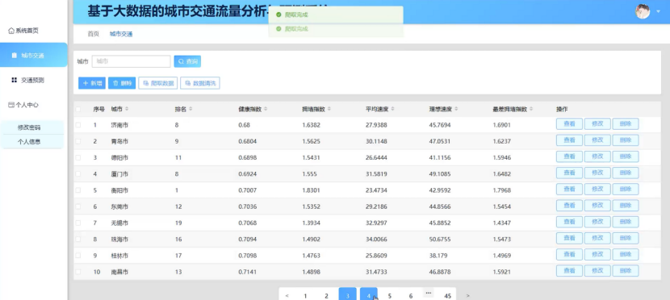Click the 健康指数 value 0.7141
The width and height of the screenshot is (670, 300).
tap(248, 272)
